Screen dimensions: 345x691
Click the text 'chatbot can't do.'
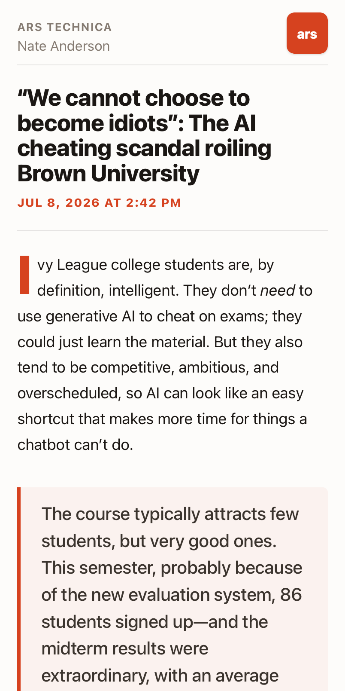click(76, 445)
